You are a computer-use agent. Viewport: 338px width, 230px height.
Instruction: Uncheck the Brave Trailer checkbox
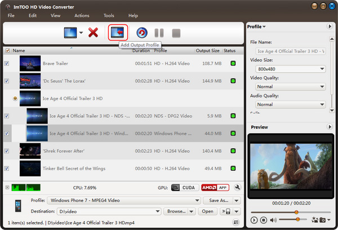click(7, 64)
